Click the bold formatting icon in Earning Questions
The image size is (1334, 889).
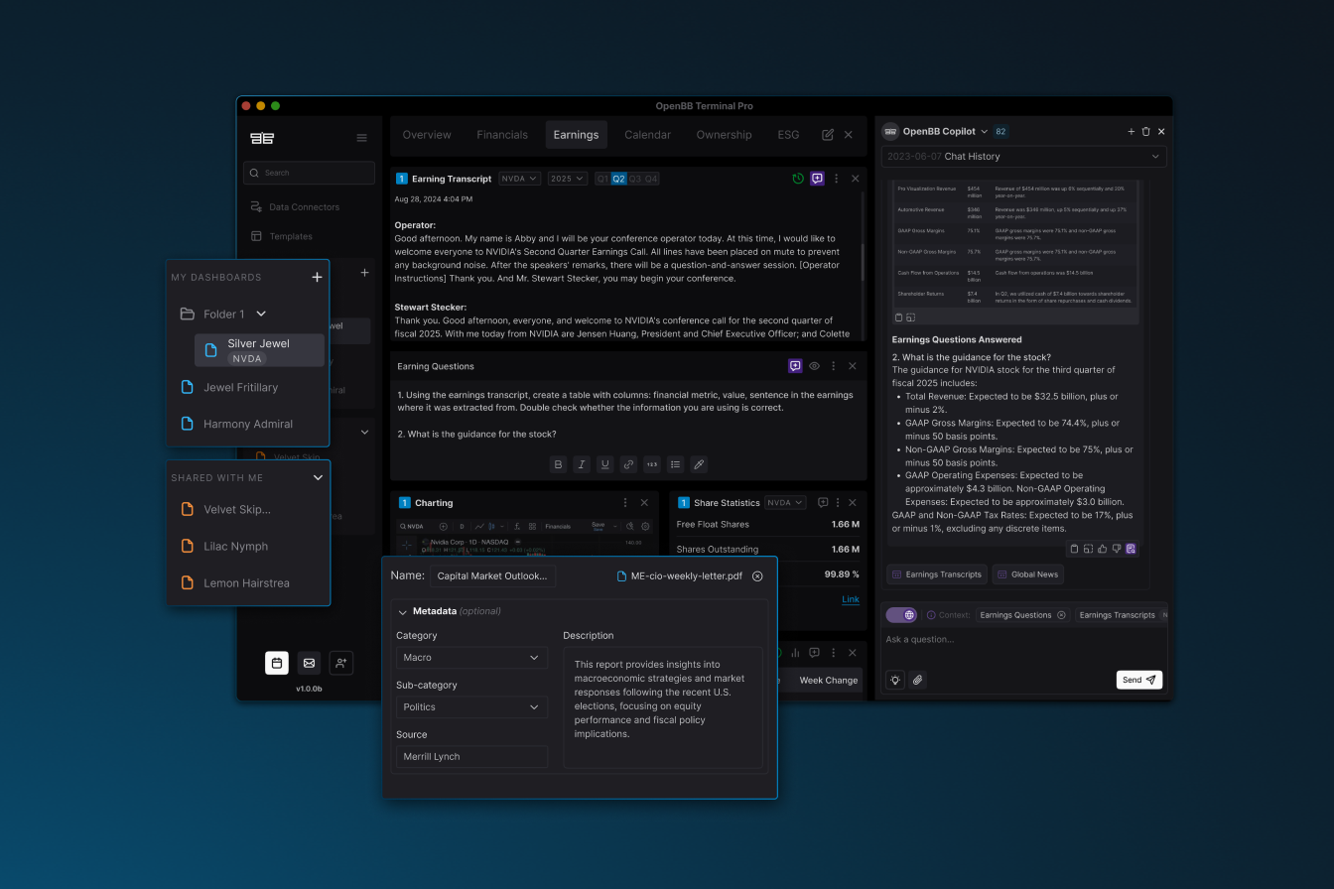coord(558,464)
